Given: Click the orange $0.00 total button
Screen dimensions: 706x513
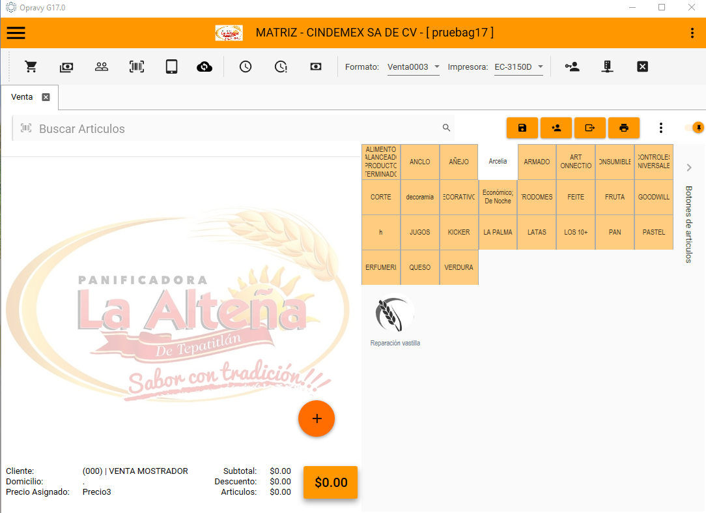Looking at the screenshot, I should point(330,482).
